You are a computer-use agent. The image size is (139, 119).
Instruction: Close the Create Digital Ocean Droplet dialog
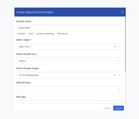coord(122,12)
